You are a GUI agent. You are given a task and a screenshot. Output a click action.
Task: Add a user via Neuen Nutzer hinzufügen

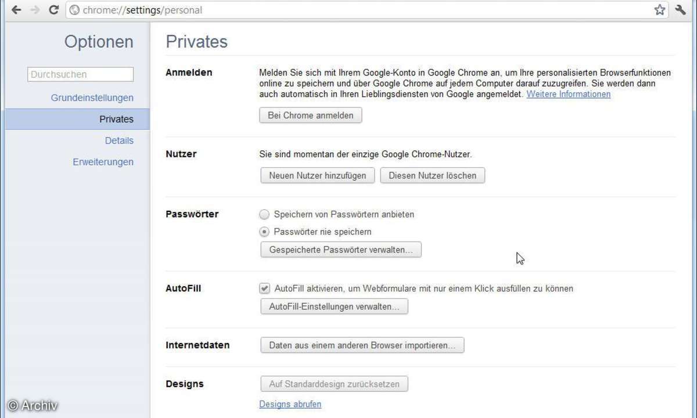(x=318, y=175)
